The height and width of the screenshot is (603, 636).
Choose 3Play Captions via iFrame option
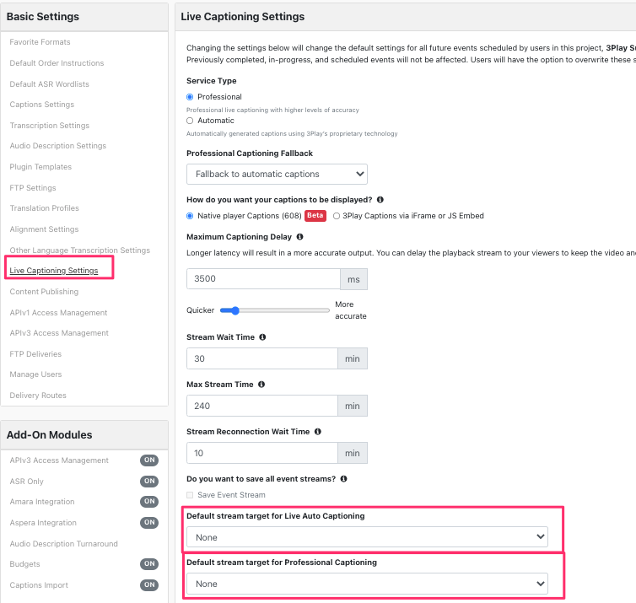(337, 216)
